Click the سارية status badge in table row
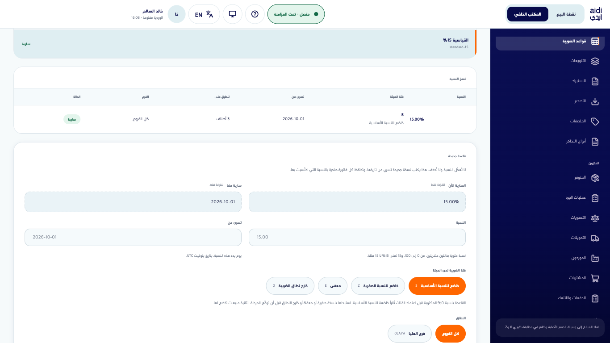 [72, 119]
